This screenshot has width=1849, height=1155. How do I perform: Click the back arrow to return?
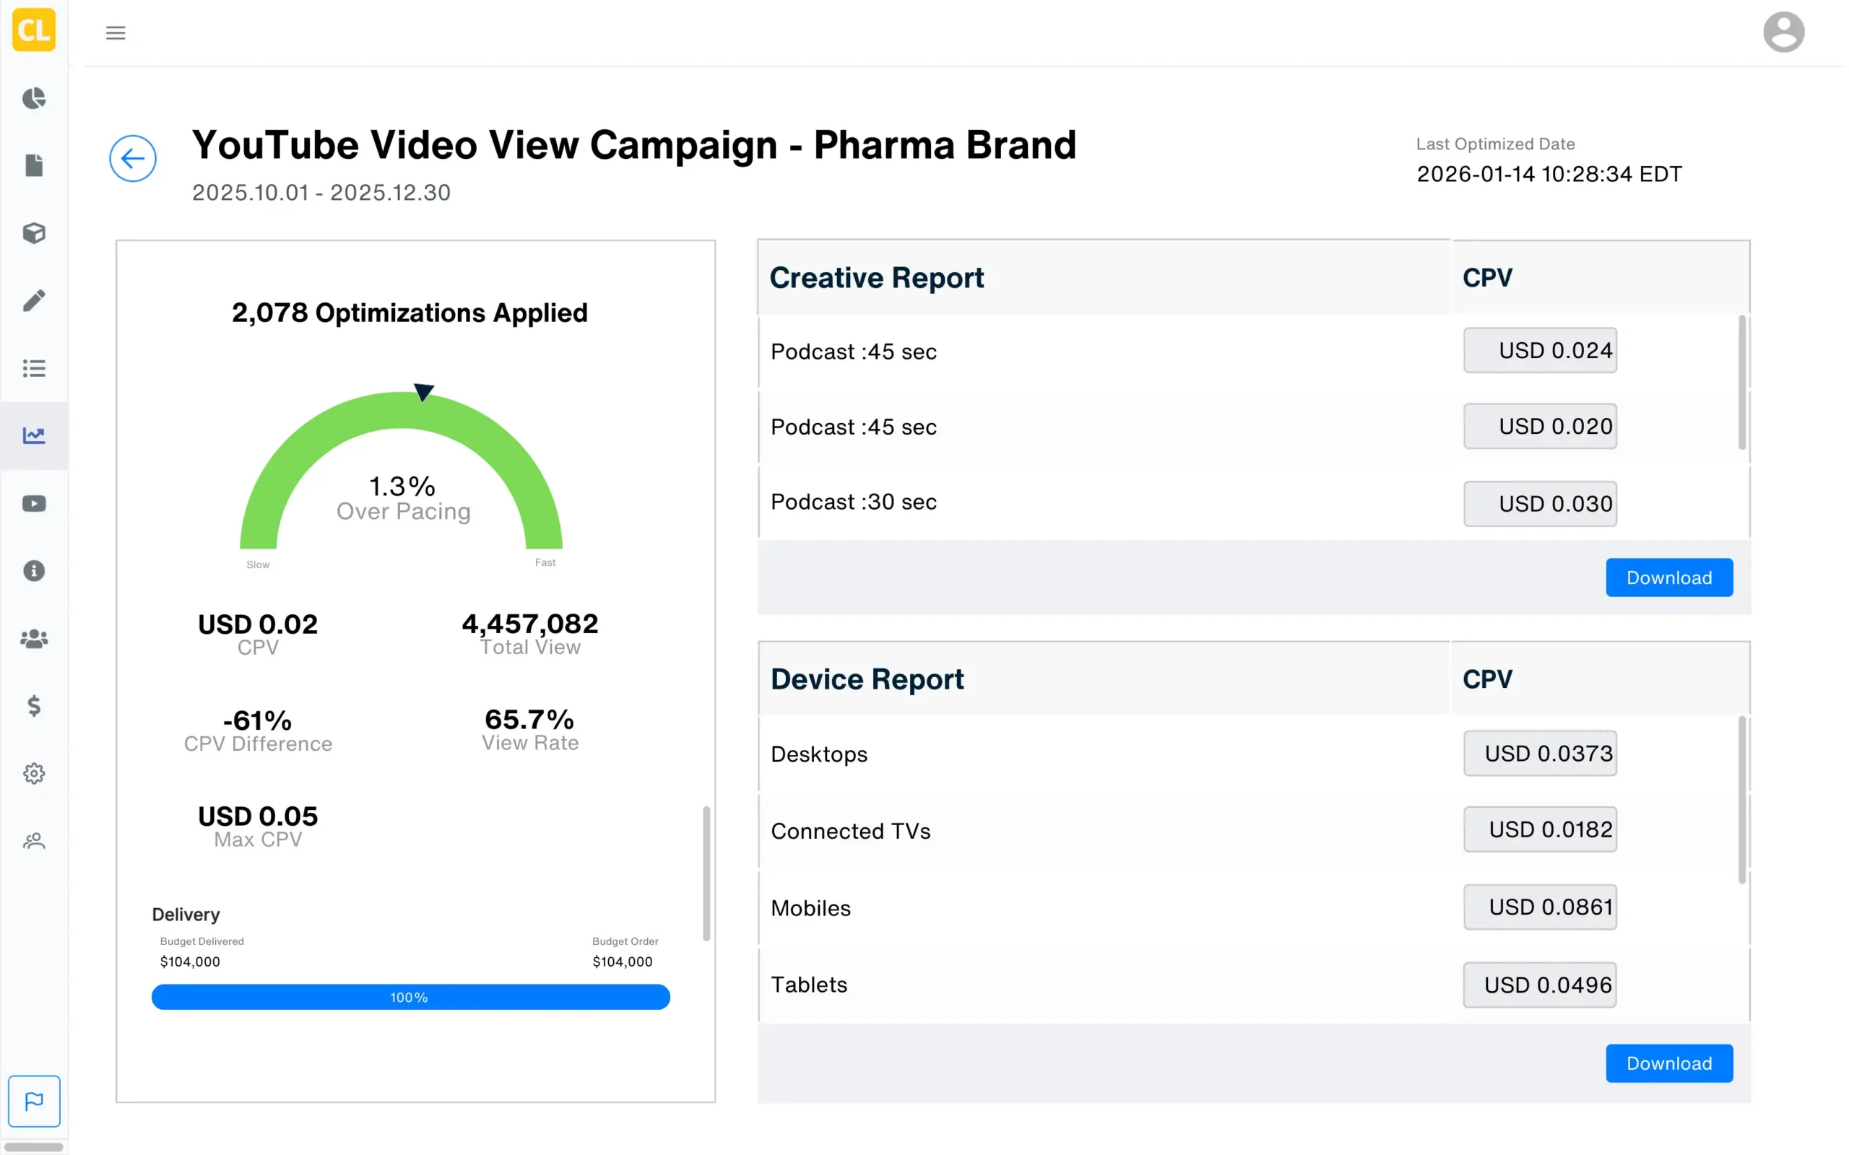133,158
